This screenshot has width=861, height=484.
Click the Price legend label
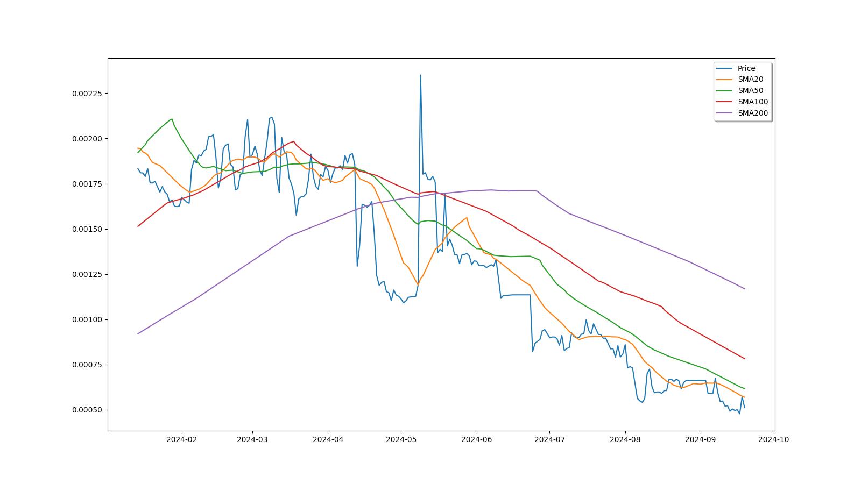pos(746,68)
